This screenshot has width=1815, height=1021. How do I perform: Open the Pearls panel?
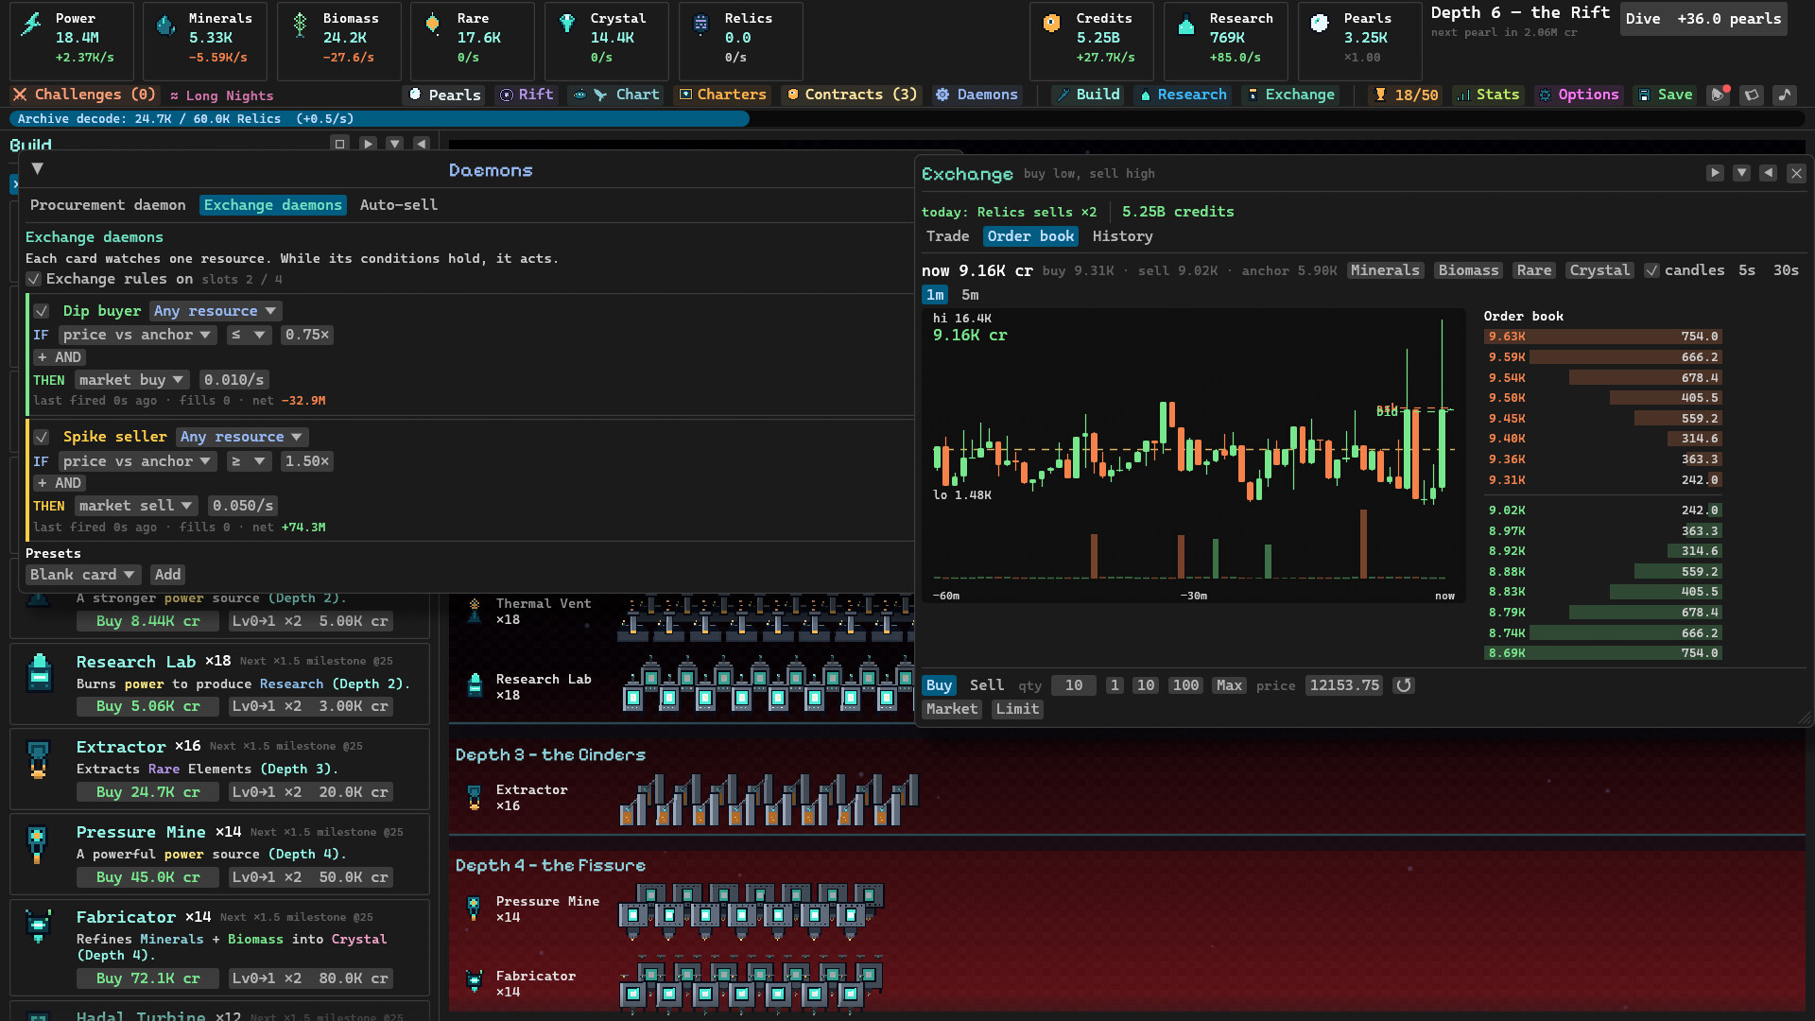coord(444,95)
